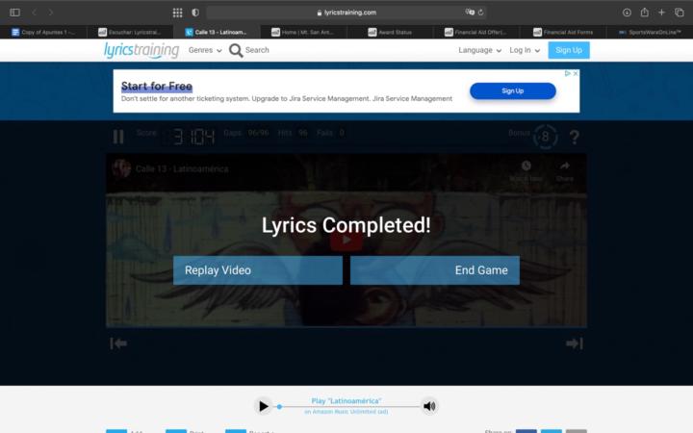Click the magnifying glass search icon
Screen dimensions: 693x433
tap(236, 50)
